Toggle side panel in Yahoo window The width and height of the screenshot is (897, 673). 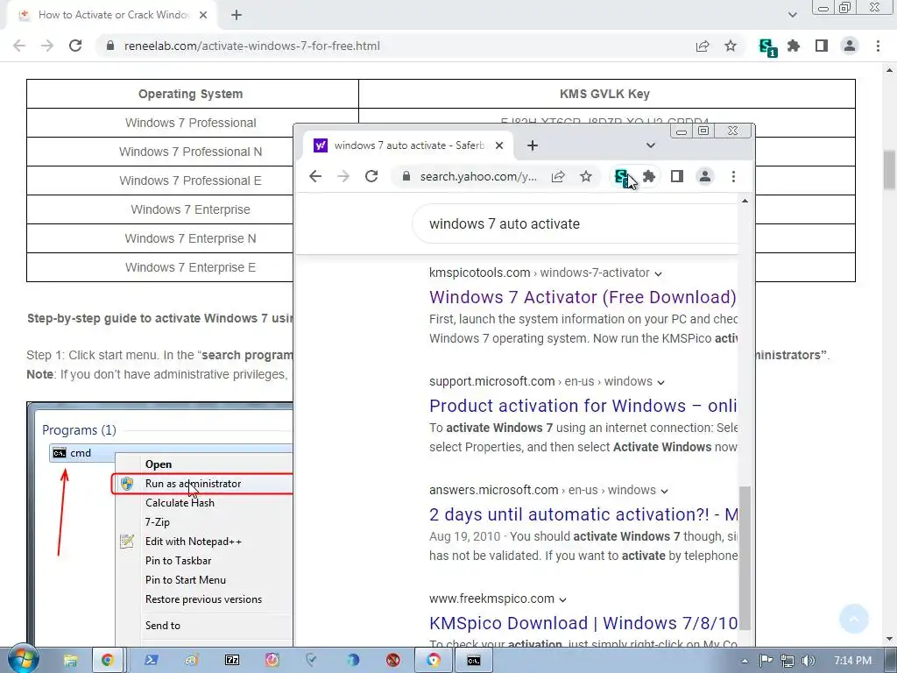click(x=677, y=176)
